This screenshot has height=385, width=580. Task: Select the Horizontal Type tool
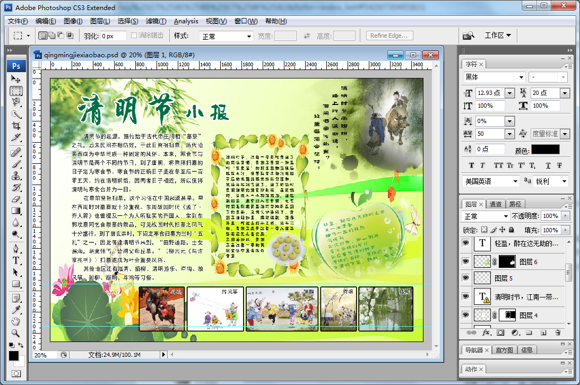tap(16, 260)
